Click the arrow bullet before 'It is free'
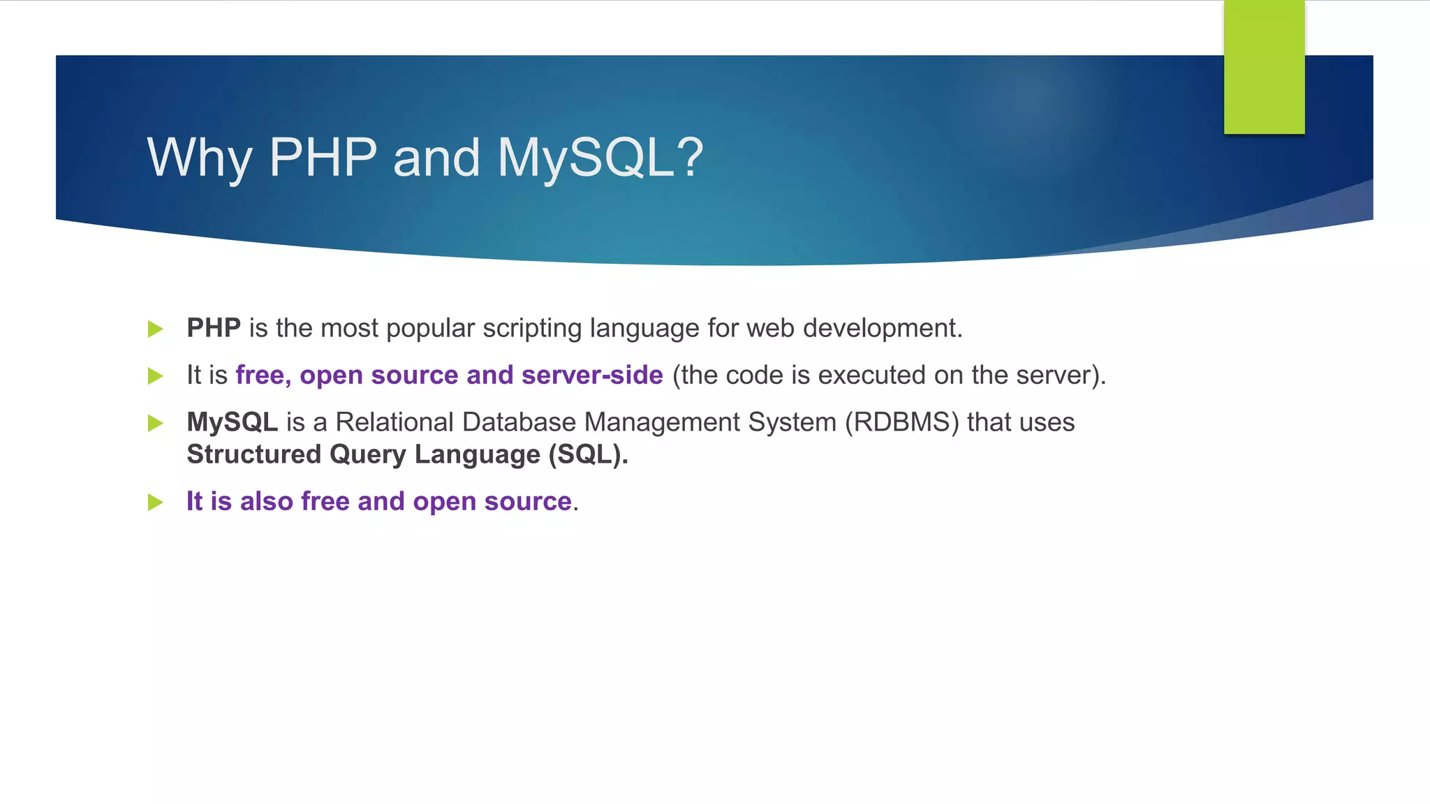 pyautogui.click(x=155, y=376)
